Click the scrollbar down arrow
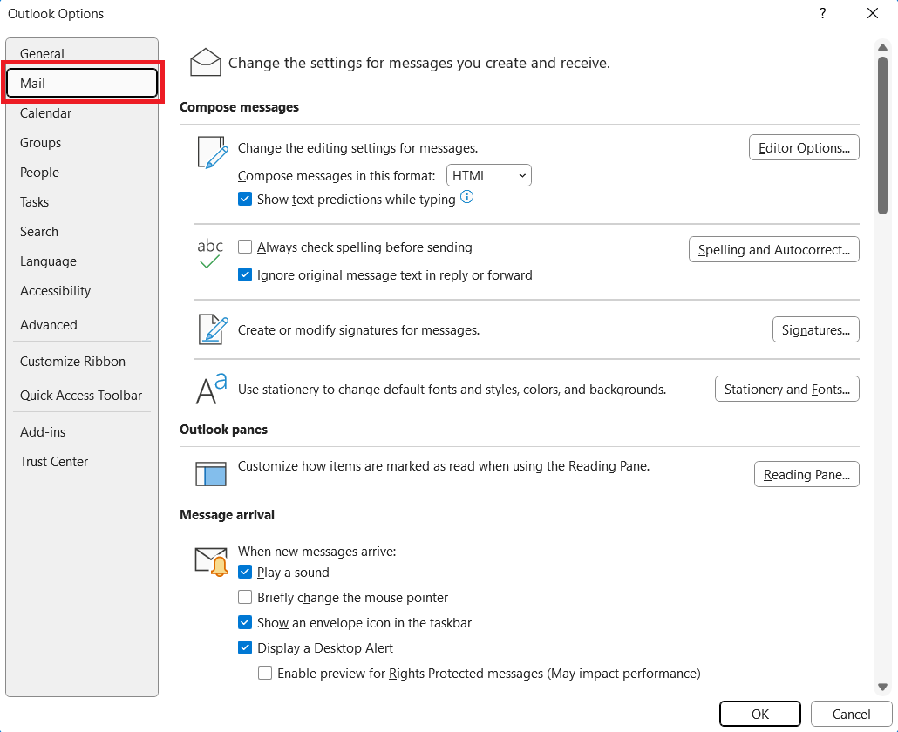Viewport: 898px width, 732px height. [x=882, y=687]
